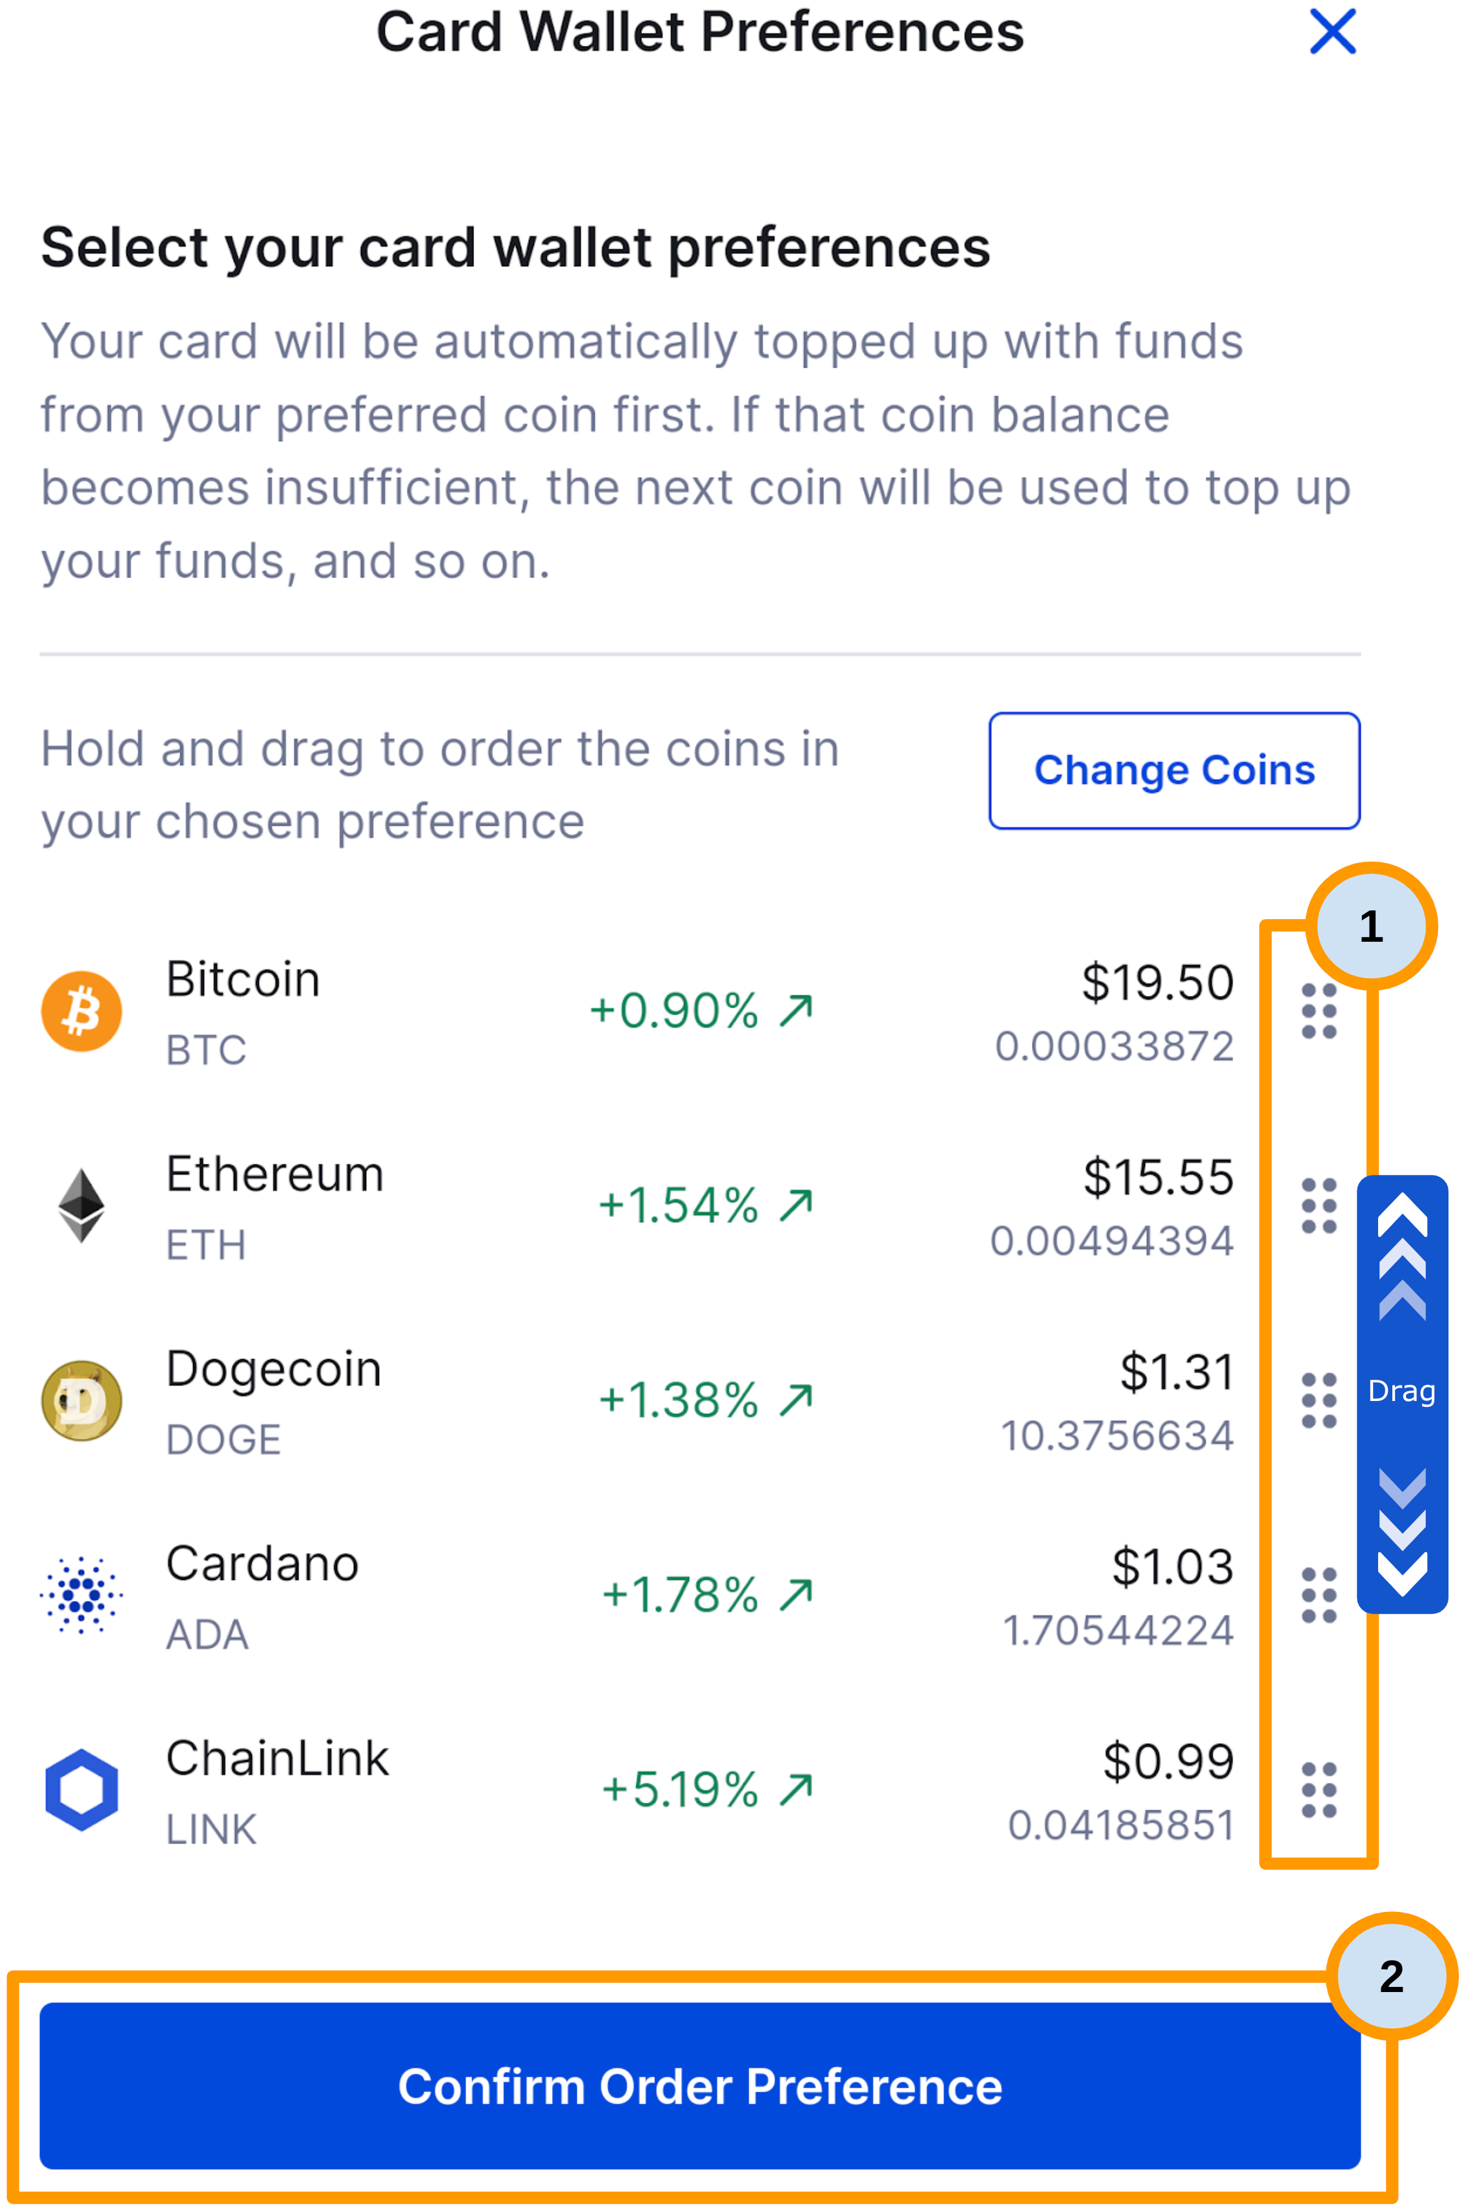Viewport: 1464px width, 2211px height.
Task: Grab the Dogecoin row drag handle
Action: pyautogui.click(x=1318, y=1400)
